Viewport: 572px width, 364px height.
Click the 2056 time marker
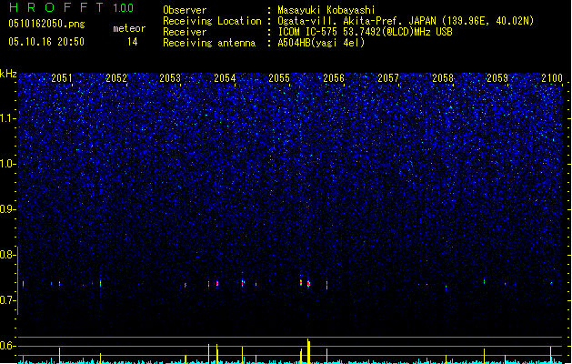(x=334, y=78)
